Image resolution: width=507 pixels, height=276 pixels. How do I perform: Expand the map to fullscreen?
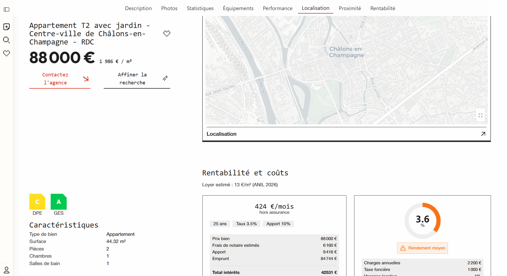pos(480,116)
